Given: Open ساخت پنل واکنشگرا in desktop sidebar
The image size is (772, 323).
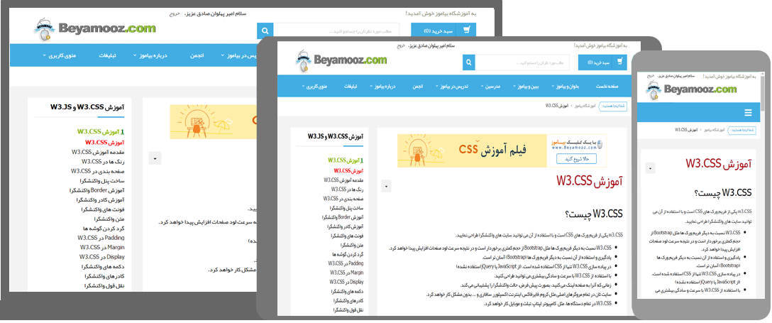Looking at the screenshot, I should tap(101, 181).
